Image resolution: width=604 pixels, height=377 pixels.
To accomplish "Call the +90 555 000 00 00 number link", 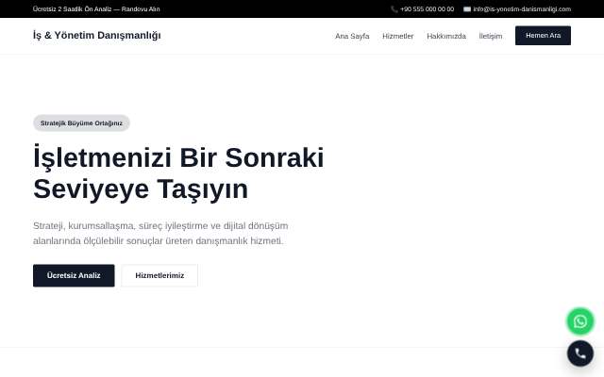I will (427, 9).
